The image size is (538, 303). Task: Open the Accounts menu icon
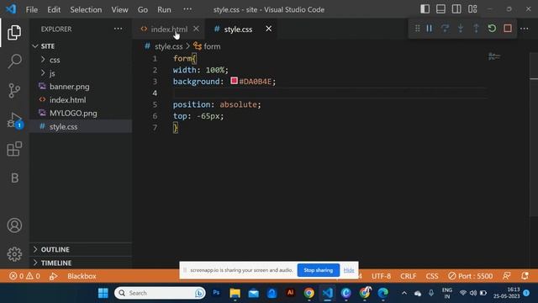click(14, 226)
